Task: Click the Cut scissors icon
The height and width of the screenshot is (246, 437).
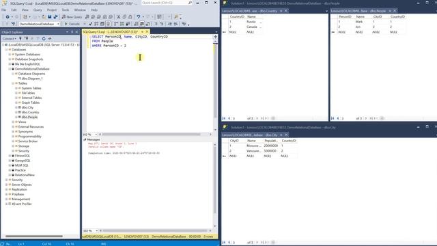Action: click(x=118, y=17)
